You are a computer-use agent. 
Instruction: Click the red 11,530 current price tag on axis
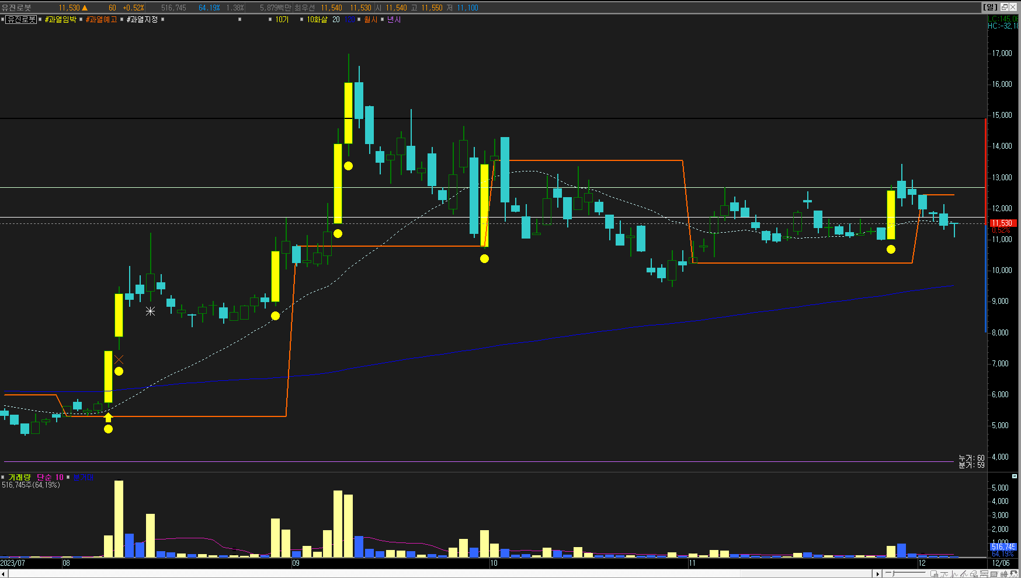click(x=1002, y=223)
